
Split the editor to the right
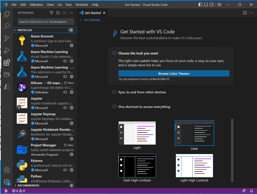click(244, 13)
